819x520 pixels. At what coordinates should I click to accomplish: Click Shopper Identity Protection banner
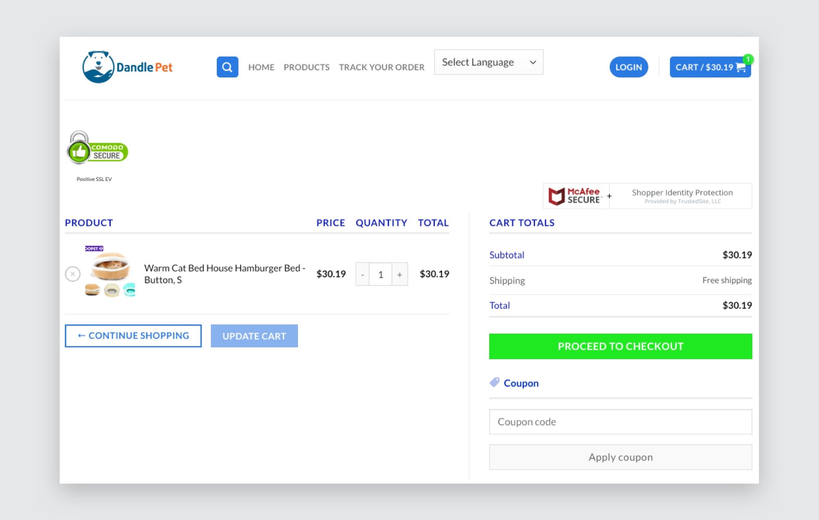(682, 196)
